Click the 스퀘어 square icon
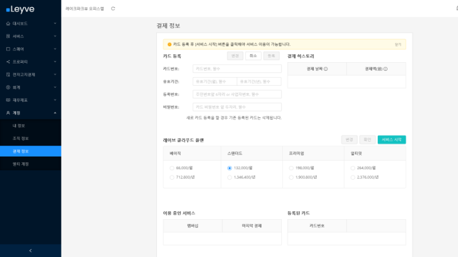The height and width of the screenshot is (257, 458). pyautogui.click(x=8, y=49)
